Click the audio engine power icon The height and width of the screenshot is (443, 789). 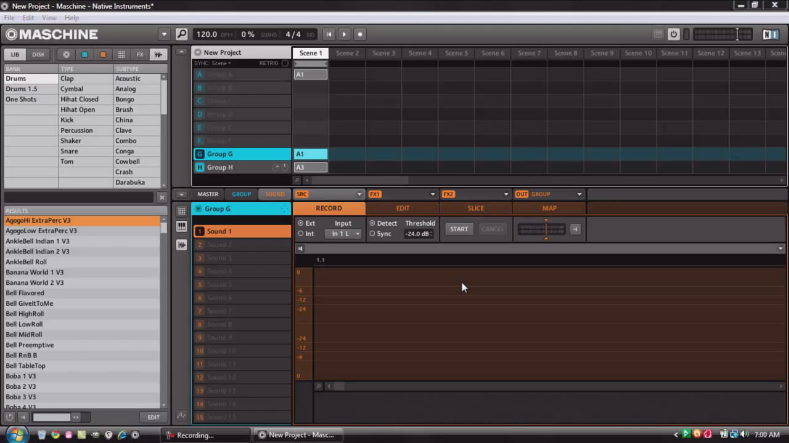tap(674, 34)
